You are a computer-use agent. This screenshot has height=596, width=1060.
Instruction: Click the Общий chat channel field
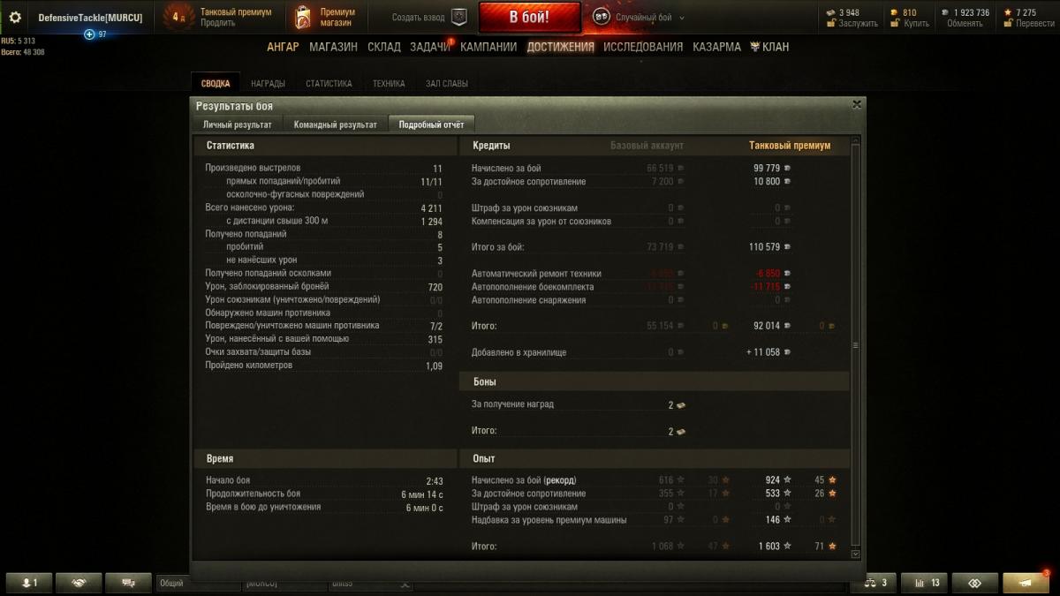pyautogui.click(x=197, y=584)
